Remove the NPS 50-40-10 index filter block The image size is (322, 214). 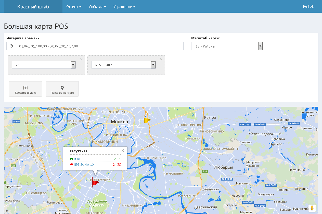[x=161, y=59]
